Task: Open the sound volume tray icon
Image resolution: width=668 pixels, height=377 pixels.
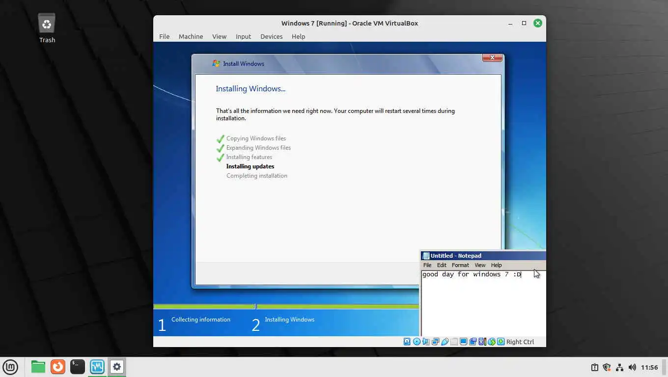Action: coord(632,367)
